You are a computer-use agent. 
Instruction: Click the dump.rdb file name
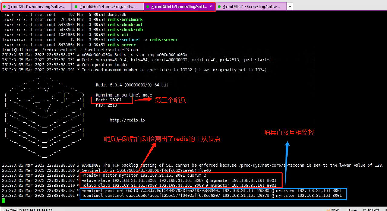coord(117,15)
